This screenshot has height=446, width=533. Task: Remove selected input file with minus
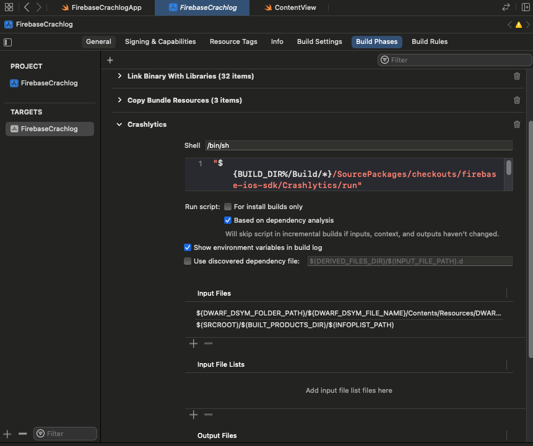[x=209, y=343]
